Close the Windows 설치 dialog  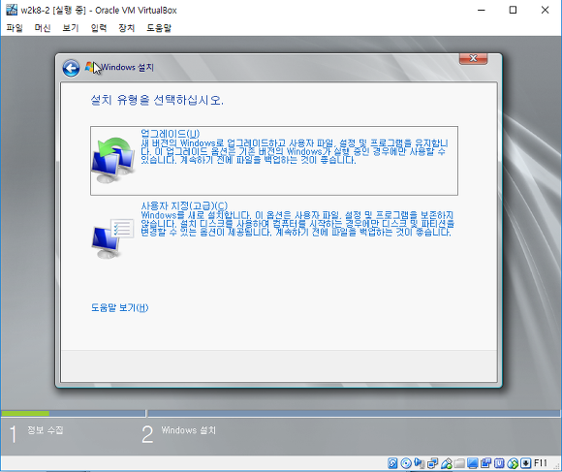pyautogui.click(x=473, y=58)
